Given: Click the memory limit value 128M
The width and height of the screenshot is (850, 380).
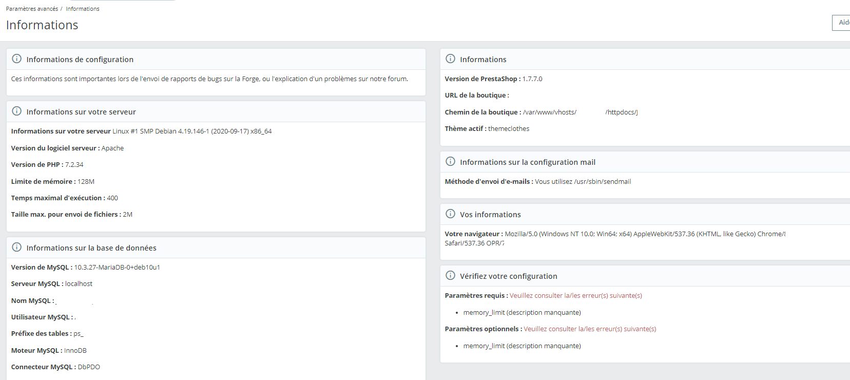Looking at the screenshot, I should [x=86, y=182].
